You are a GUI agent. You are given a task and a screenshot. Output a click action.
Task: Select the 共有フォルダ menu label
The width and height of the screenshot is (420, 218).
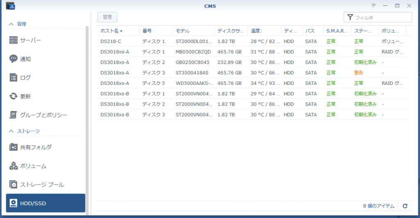coord(36,147)
